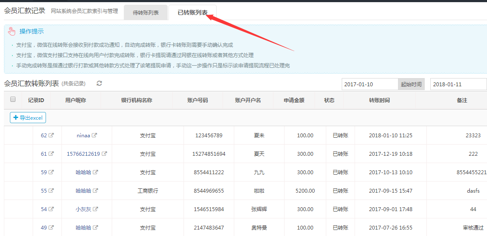Screen dimensions: 487x236
Task: Click the end date field 2018-01-11
Action: coord(458,85)
